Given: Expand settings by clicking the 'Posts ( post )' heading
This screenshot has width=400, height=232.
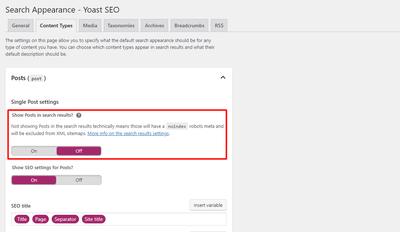Looking at the screenshot, I should click(28, 78).
